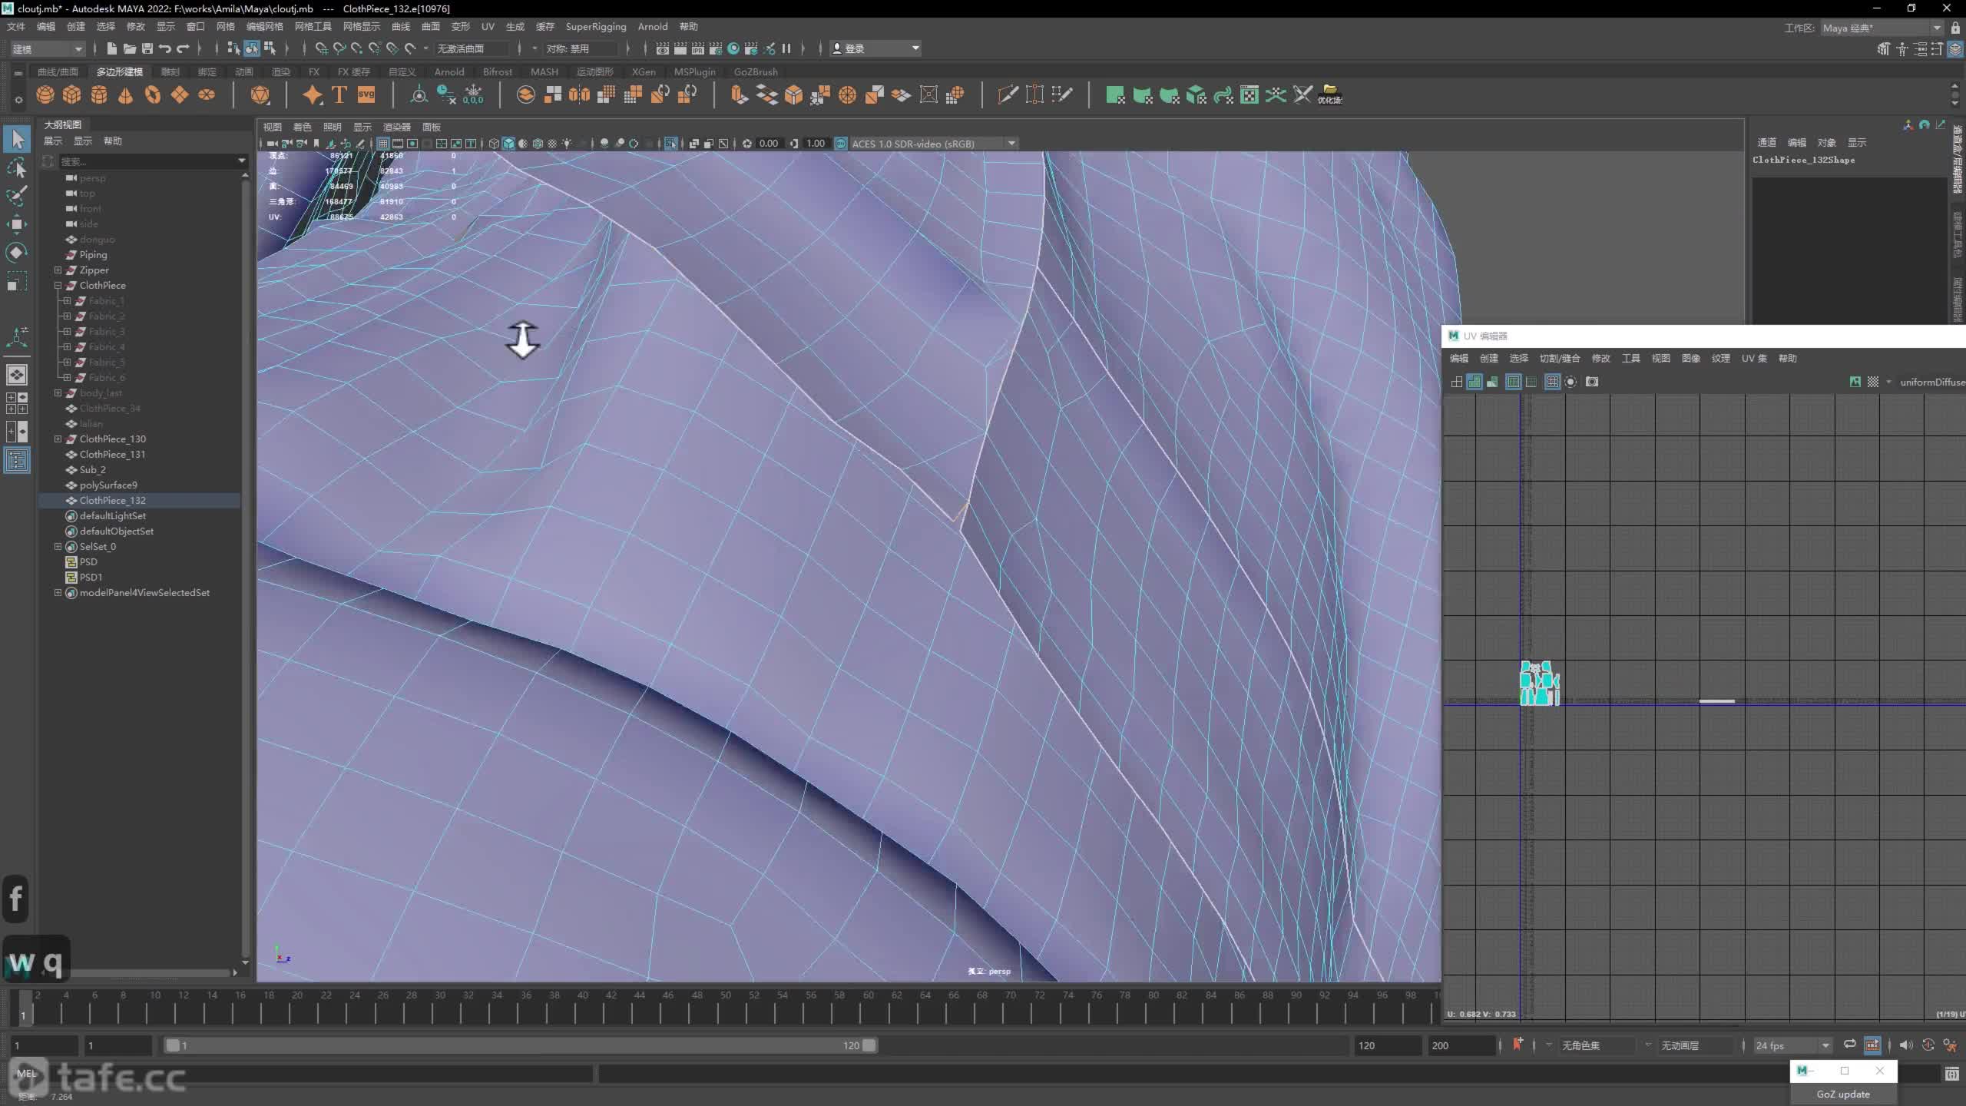Screen dimensions: 1966x1106
Task: Open the 24 fps frame rate dropdown
Action: coord(1792,1045)
